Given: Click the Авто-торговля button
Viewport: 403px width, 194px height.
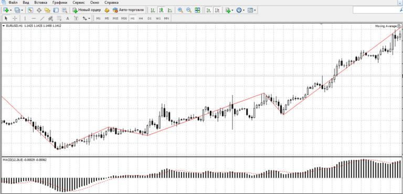Looking at the screenshot, I should point(128,10).
